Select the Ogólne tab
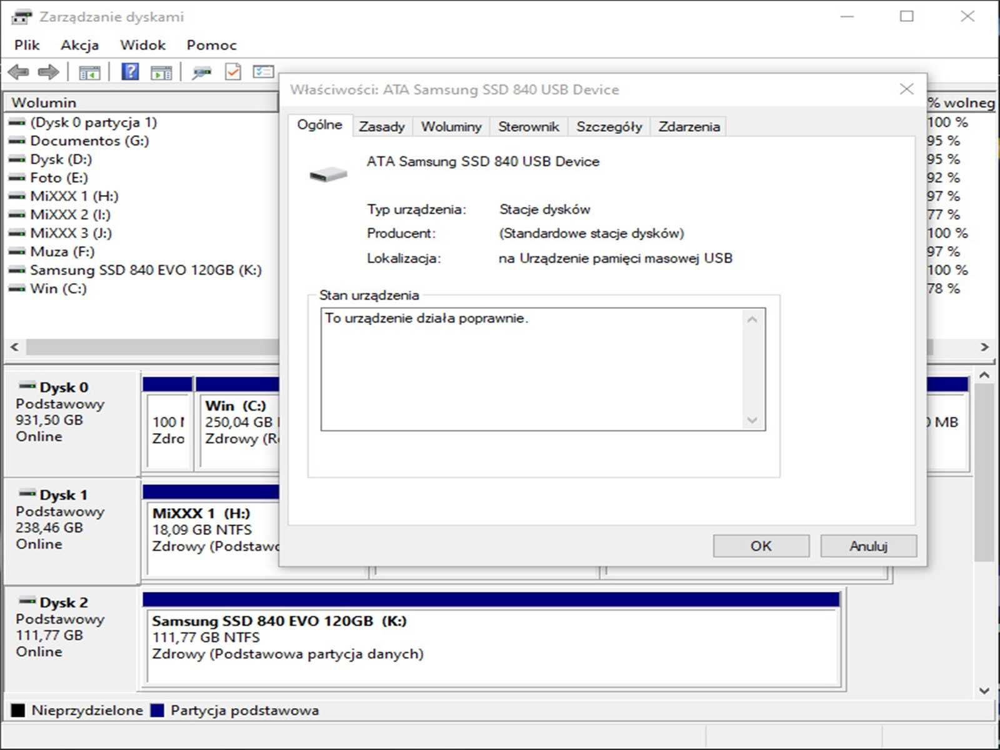Viewport: 1000px width, 750px height. pyautogui.click(x=320, y=125)
